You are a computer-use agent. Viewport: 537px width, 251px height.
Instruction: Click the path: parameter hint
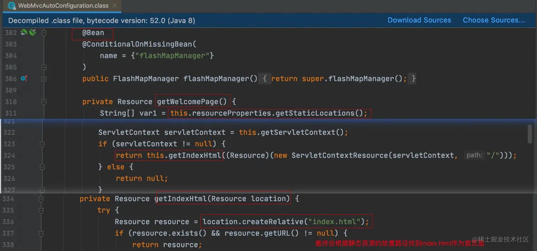pyautogui.click(x=474, y=155)
